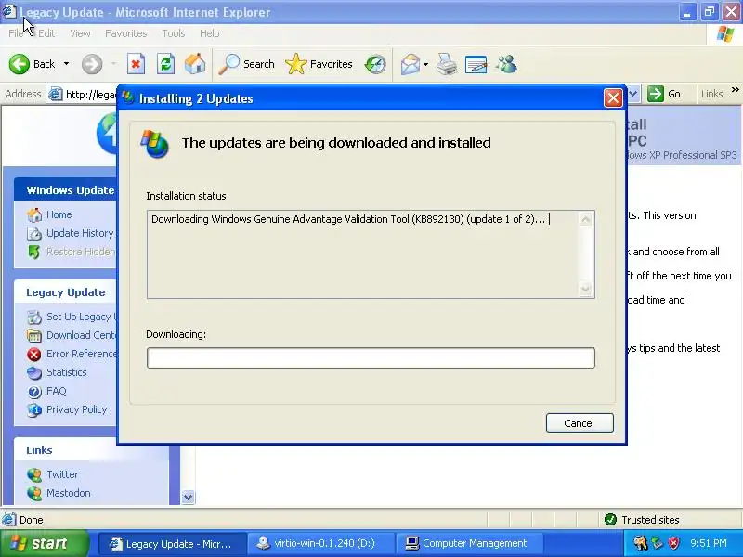
Task: Open the Search pane
Action: [x=246, y=64]
